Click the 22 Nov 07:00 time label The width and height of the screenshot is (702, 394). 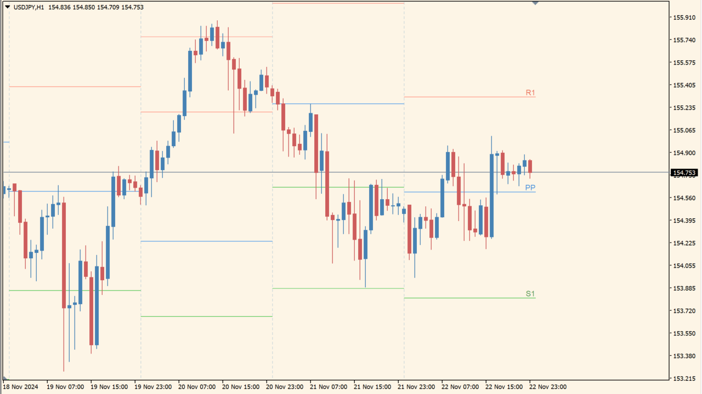(x=460, y=387)
